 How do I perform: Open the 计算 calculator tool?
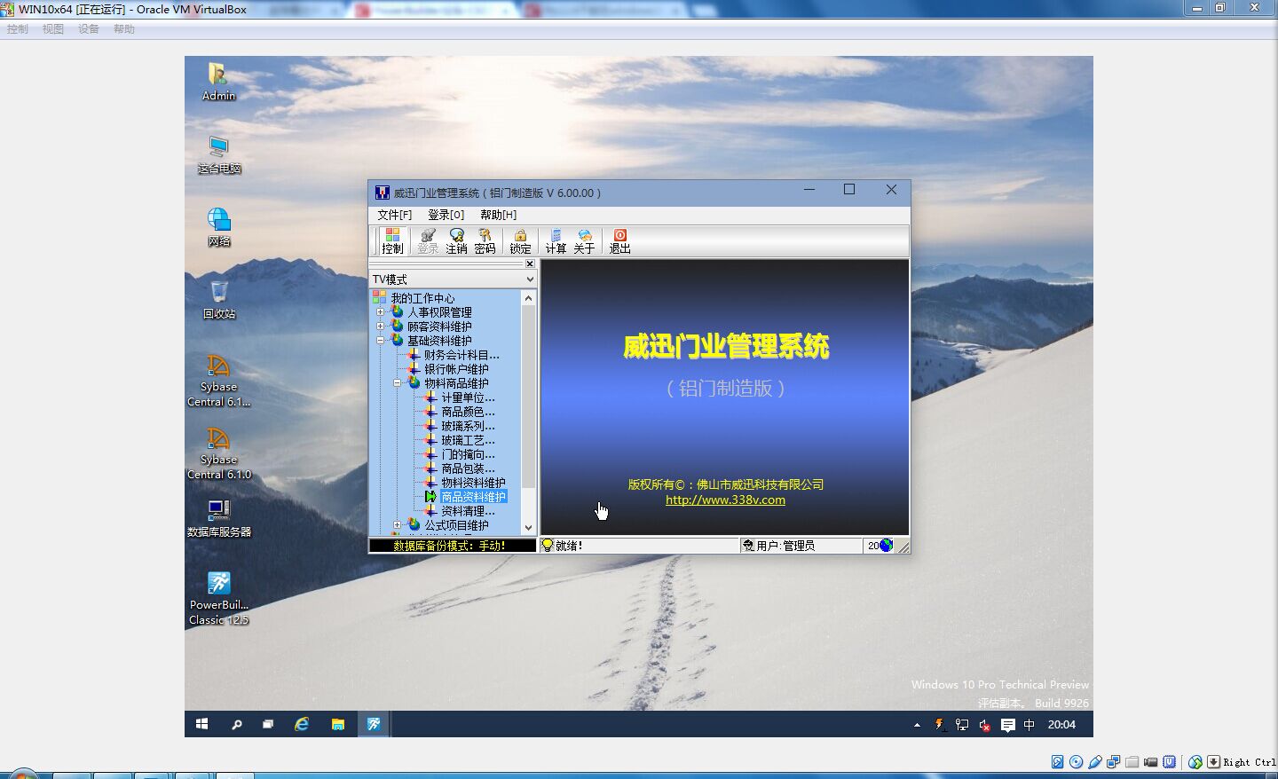tap(556, 240)
